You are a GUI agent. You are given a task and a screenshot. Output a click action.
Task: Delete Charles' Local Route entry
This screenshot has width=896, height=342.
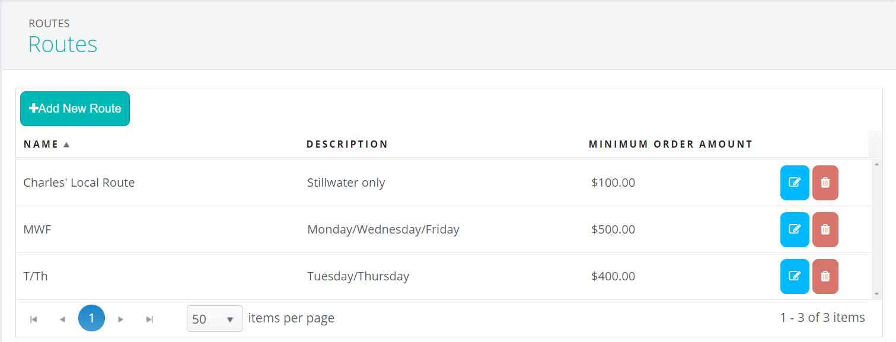(x=825, y=183)
